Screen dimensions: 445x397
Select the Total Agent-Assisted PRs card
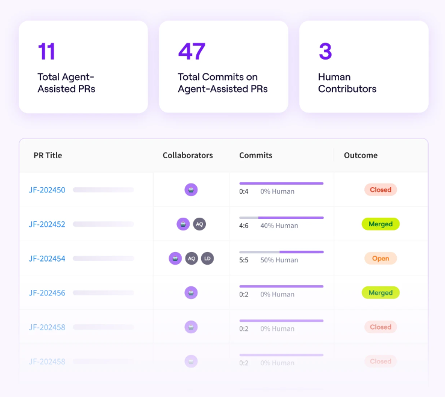[x=83, y=67]
